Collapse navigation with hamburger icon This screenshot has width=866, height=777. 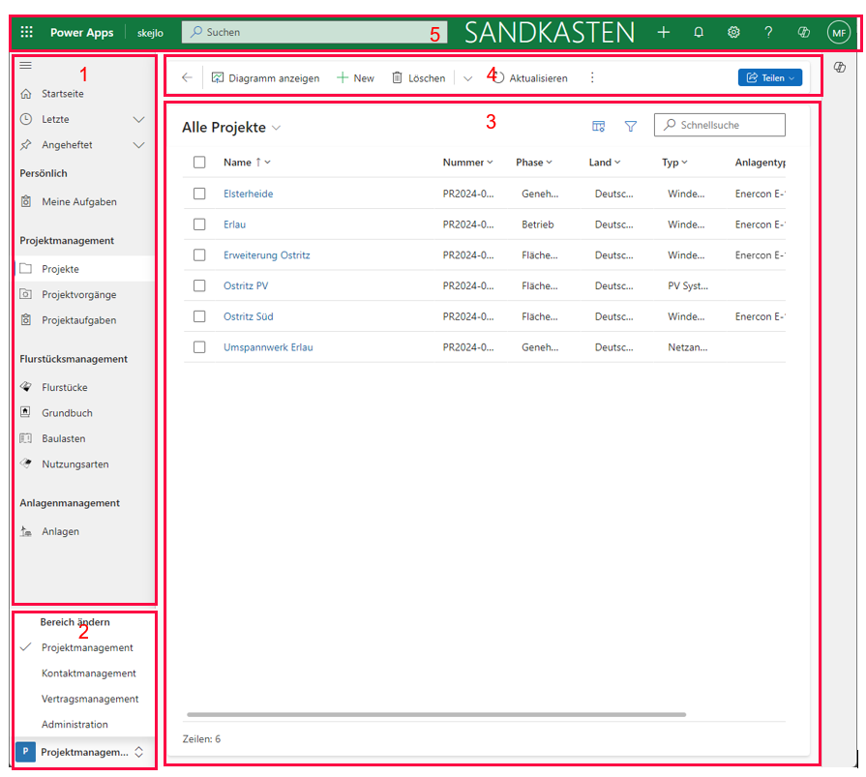[x=26, y=65]
